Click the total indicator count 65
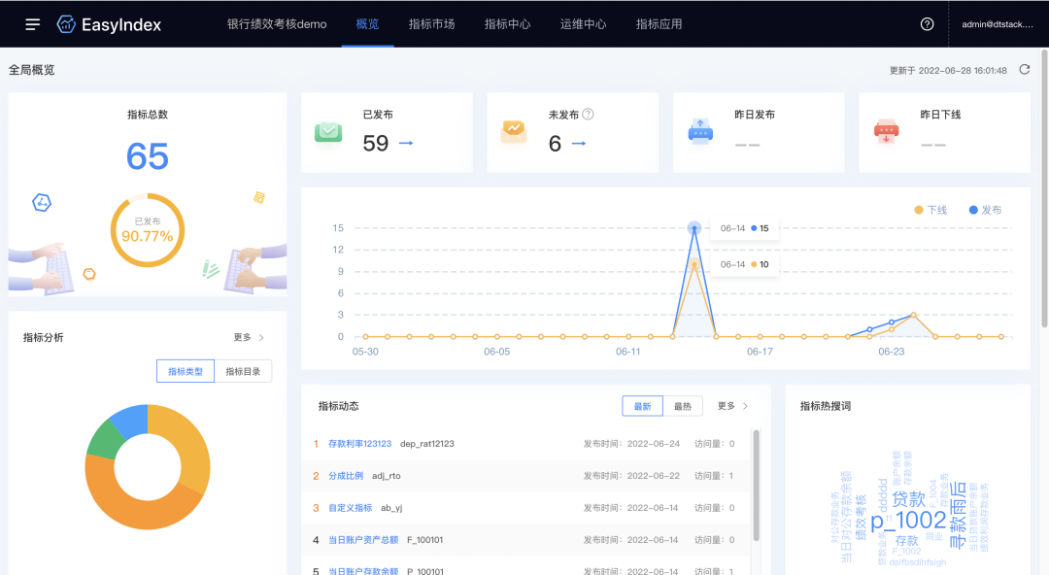This screenshot has height=575, width=1049. coord(148,156)
